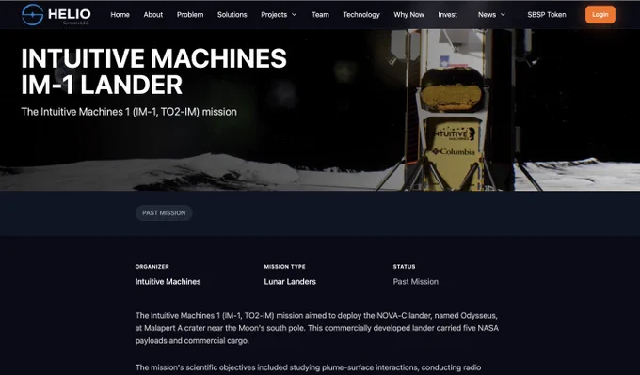
Task: Click the hero subtitle 'The Intuitive Machines 1 (IM-1, TO2-IM) mission'
Action: point(129,112)
